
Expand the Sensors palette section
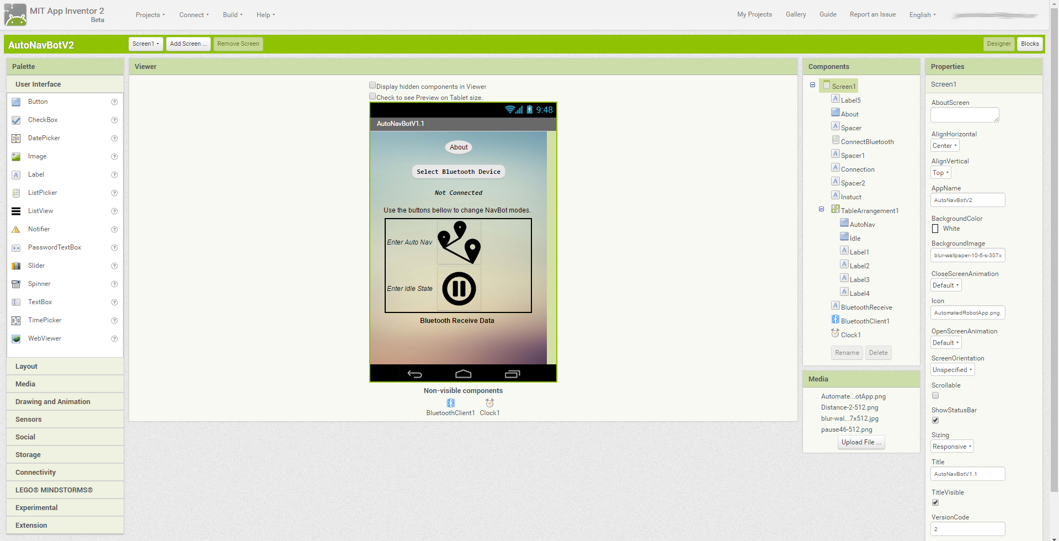[65, 420]
